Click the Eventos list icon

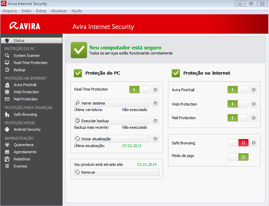point(7,166)
